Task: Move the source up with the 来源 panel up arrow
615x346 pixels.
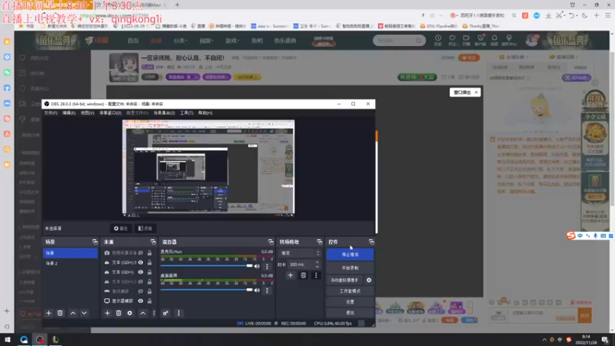Action: click(143, 313)
